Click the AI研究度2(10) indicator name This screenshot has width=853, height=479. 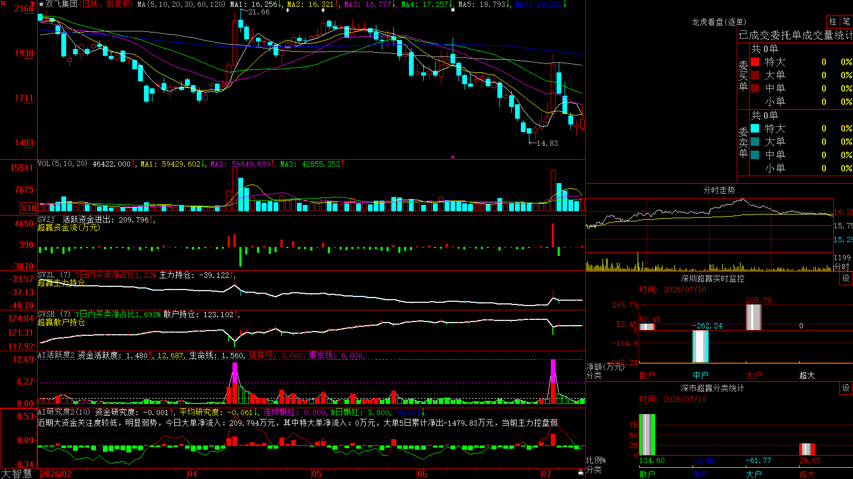[x=64, y=412]
